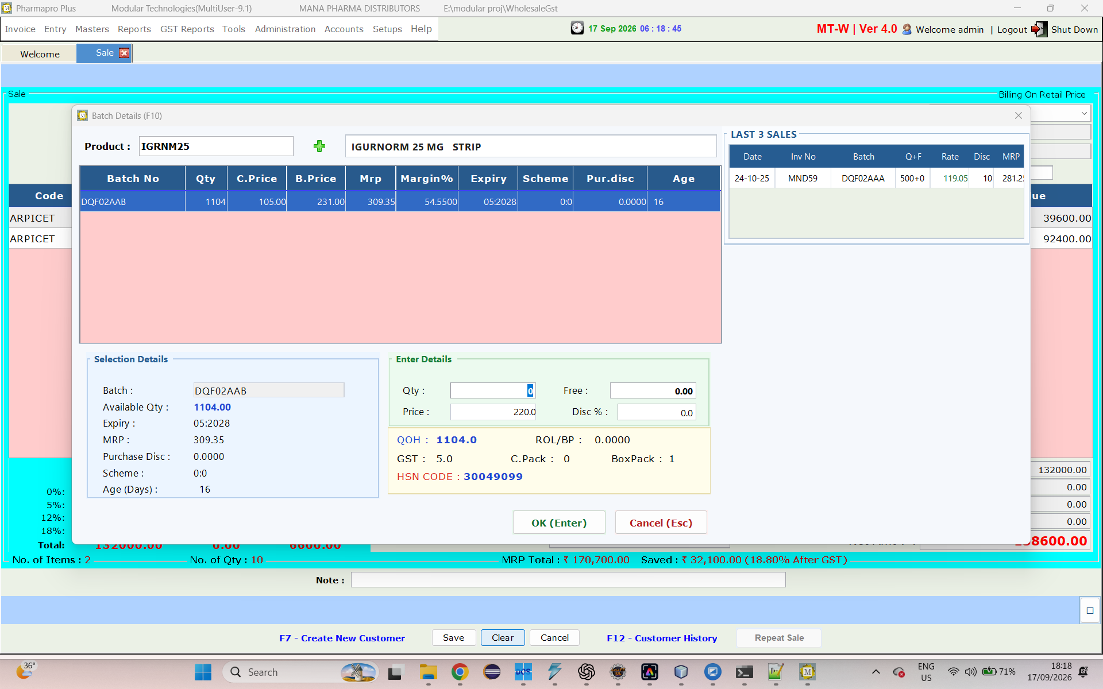The height and width of the screenshot is (689, 1103).
Task: Click the clock icon beside the date
Action: [x=577, y=28]
